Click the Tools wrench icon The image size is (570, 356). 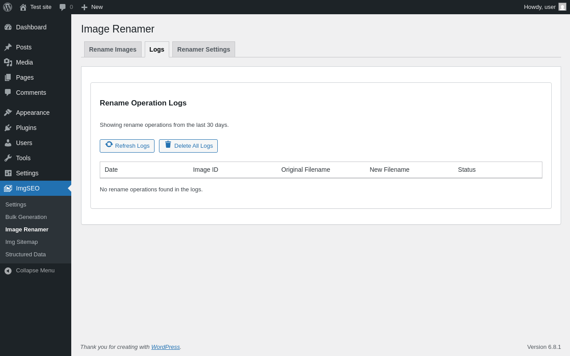[x=8, y=158]
